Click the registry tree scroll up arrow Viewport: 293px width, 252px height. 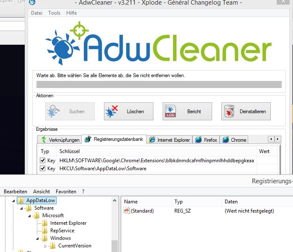[x=115, y=200]
